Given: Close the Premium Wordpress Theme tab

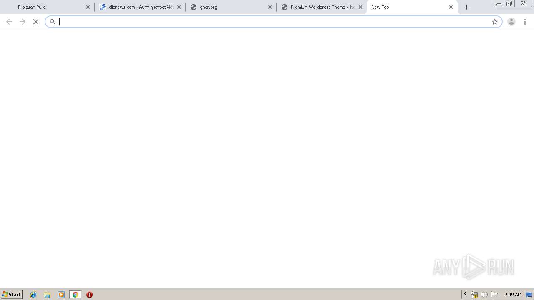Looking at the screenshot, I should pos(360,7).
